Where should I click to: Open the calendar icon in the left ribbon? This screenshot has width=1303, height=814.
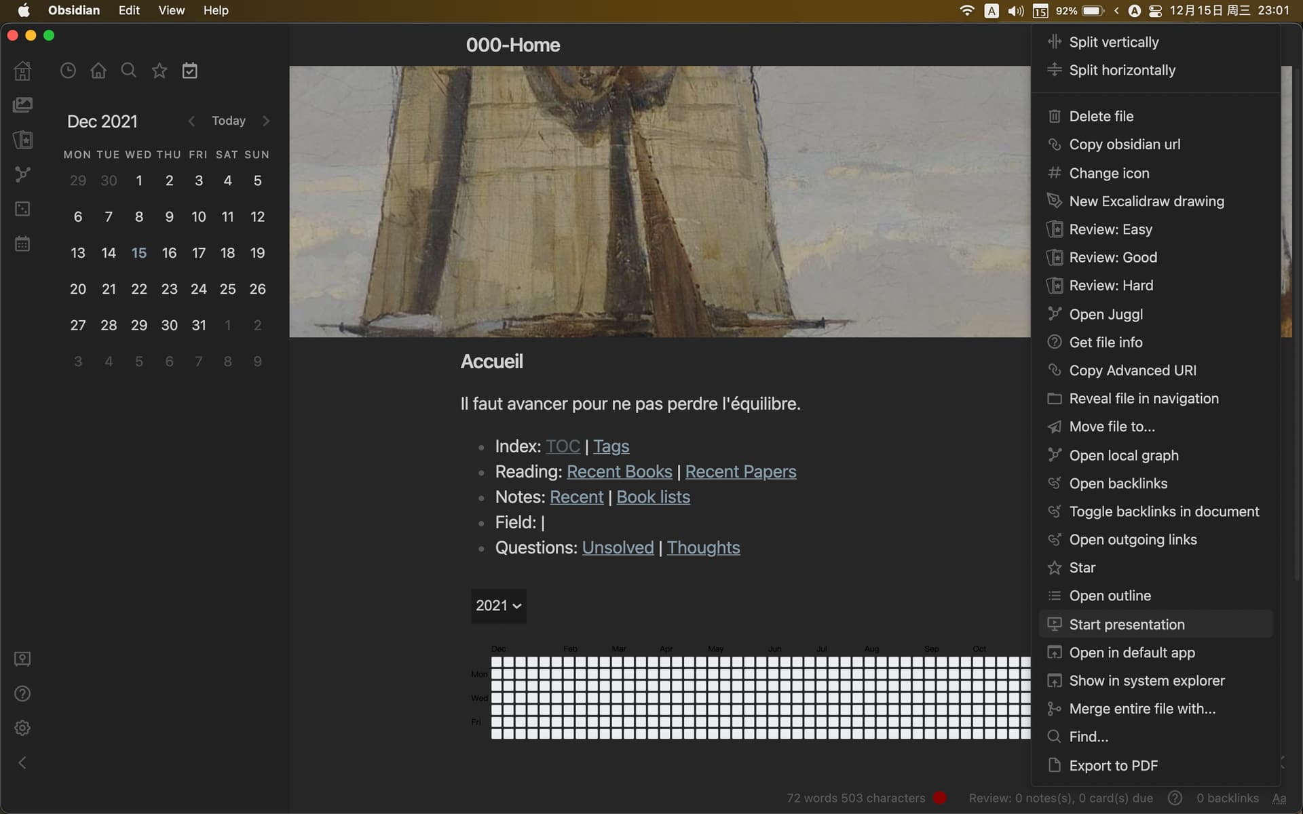[x=22, y=244]
